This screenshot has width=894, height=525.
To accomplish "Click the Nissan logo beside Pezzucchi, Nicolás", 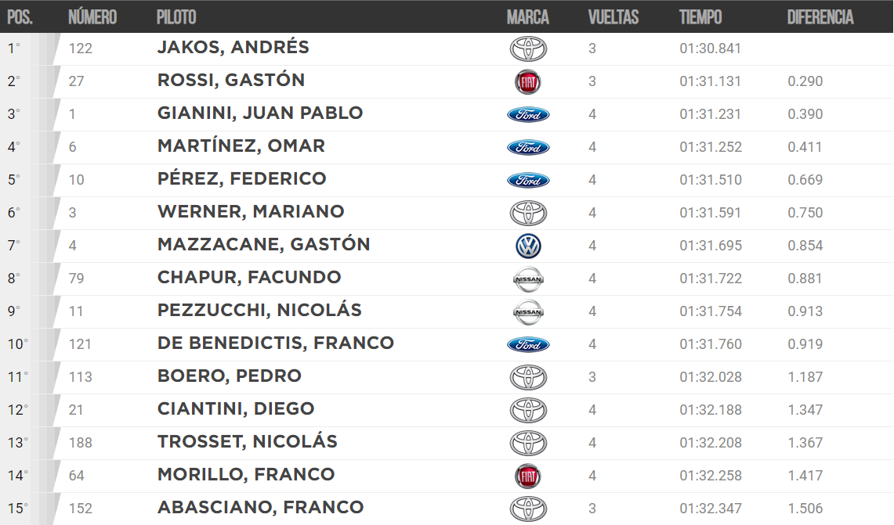I will tap(528, 312).
